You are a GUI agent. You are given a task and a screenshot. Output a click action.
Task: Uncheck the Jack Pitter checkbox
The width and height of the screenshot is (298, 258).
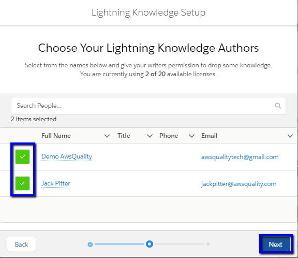point(22,183)
